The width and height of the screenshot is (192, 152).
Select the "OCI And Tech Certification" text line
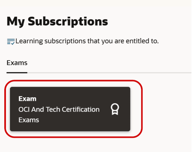[x=59, y=109]
